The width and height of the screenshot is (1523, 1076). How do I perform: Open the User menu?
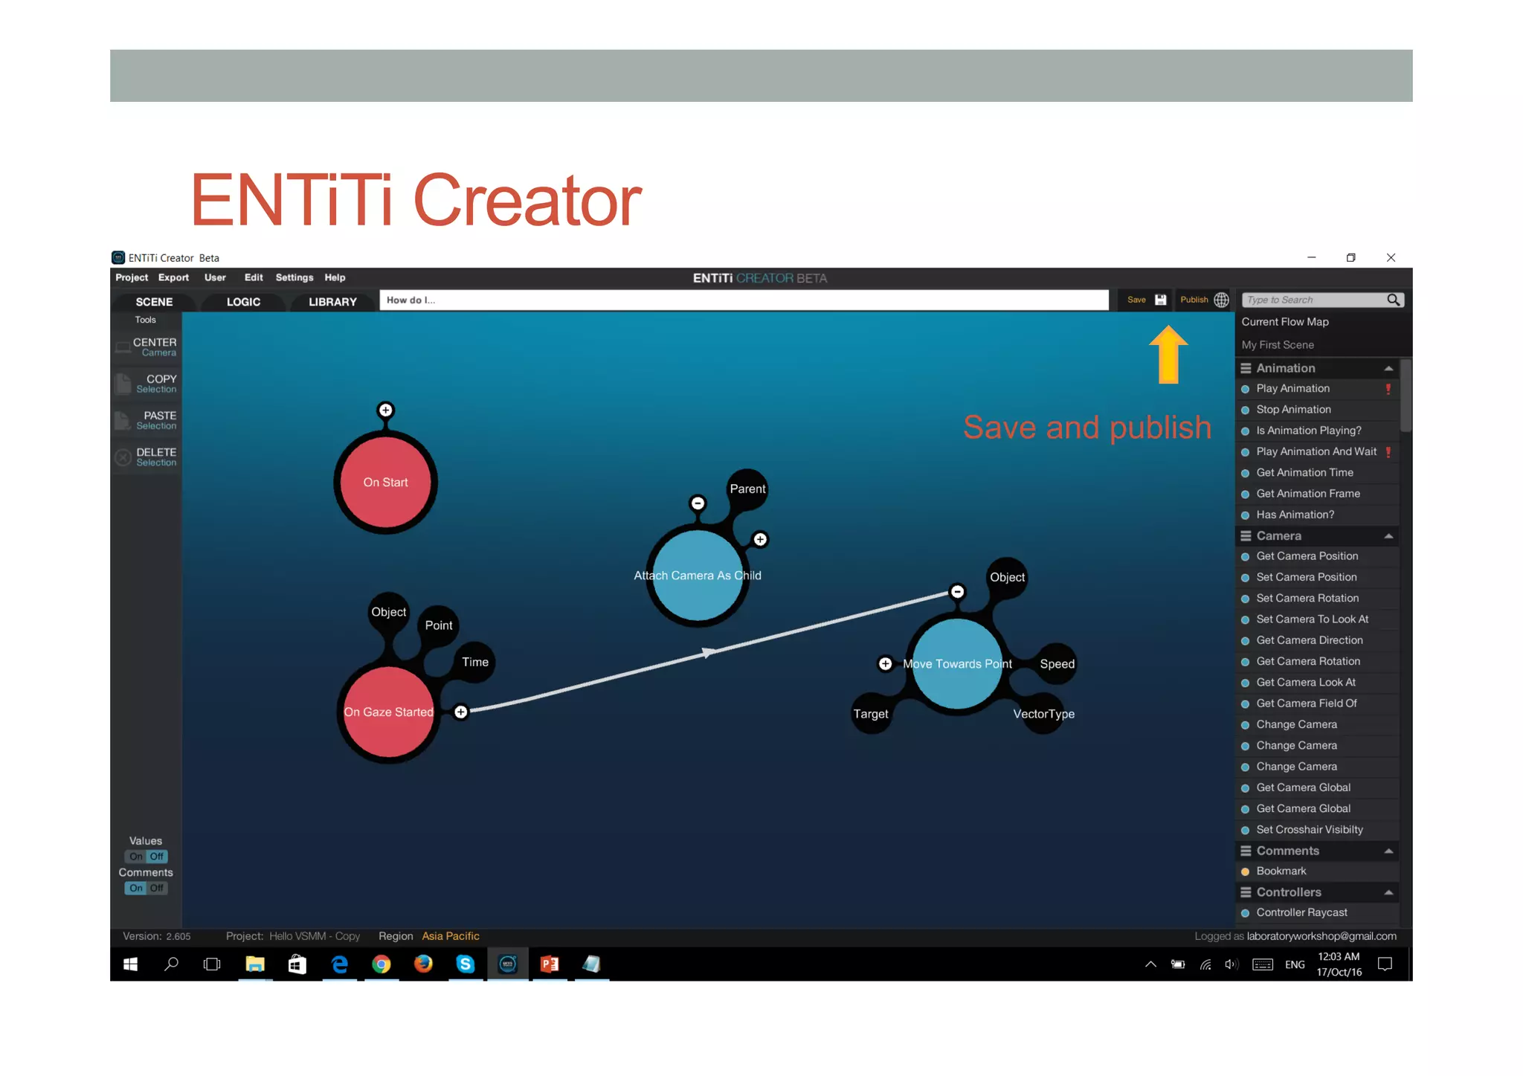coord(215,277)
